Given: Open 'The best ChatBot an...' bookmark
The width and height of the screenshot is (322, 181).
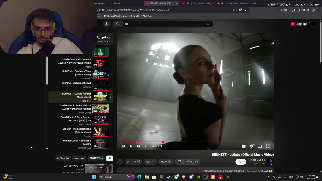Looking at the screenshot, I should 115,16.
